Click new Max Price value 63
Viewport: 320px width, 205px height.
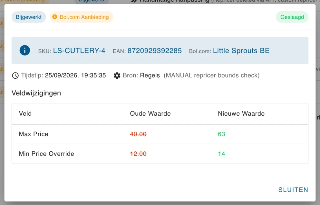[x=221, y=134]
